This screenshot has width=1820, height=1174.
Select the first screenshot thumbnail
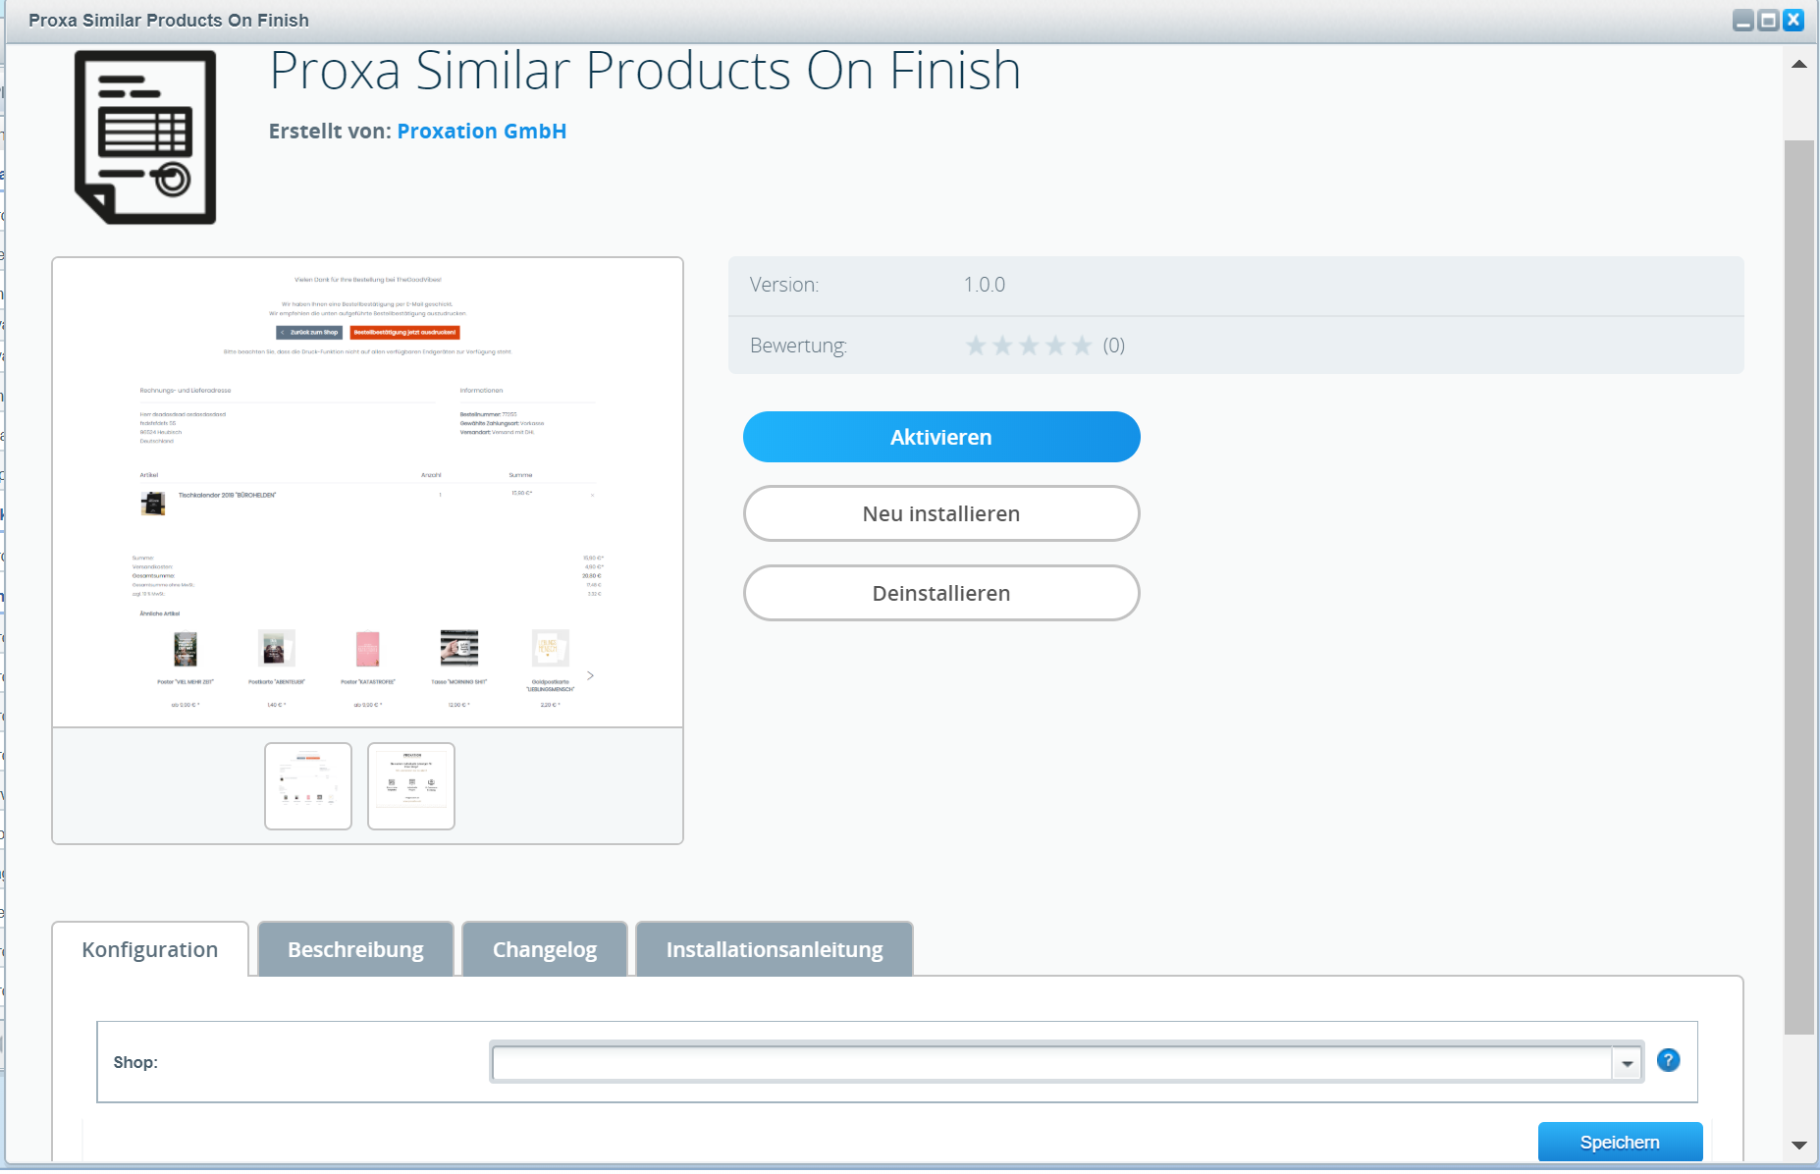pos(308,786)
